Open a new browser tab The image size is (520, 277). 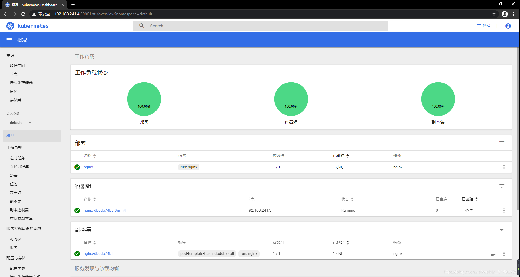[x=73, y=5]
